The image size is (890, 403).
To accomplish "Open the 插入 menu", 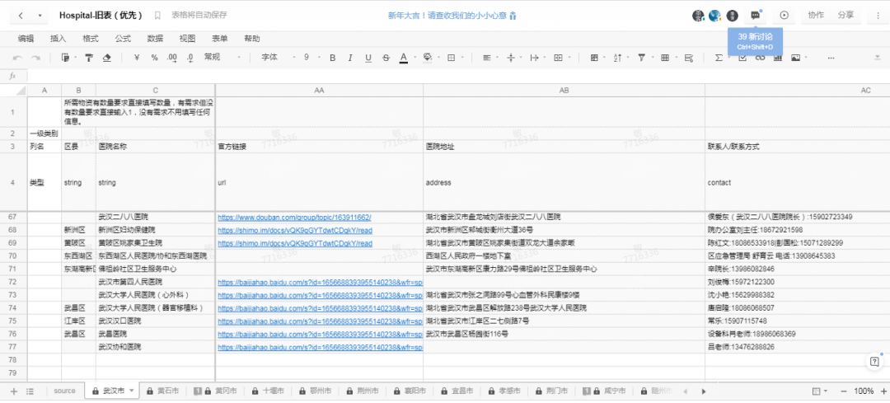I will click(x=58, y=39).
